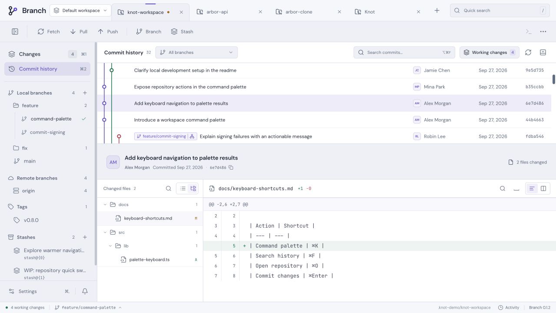
Task: Collapse the sidebar panel icon
Action: pos(15,32)
